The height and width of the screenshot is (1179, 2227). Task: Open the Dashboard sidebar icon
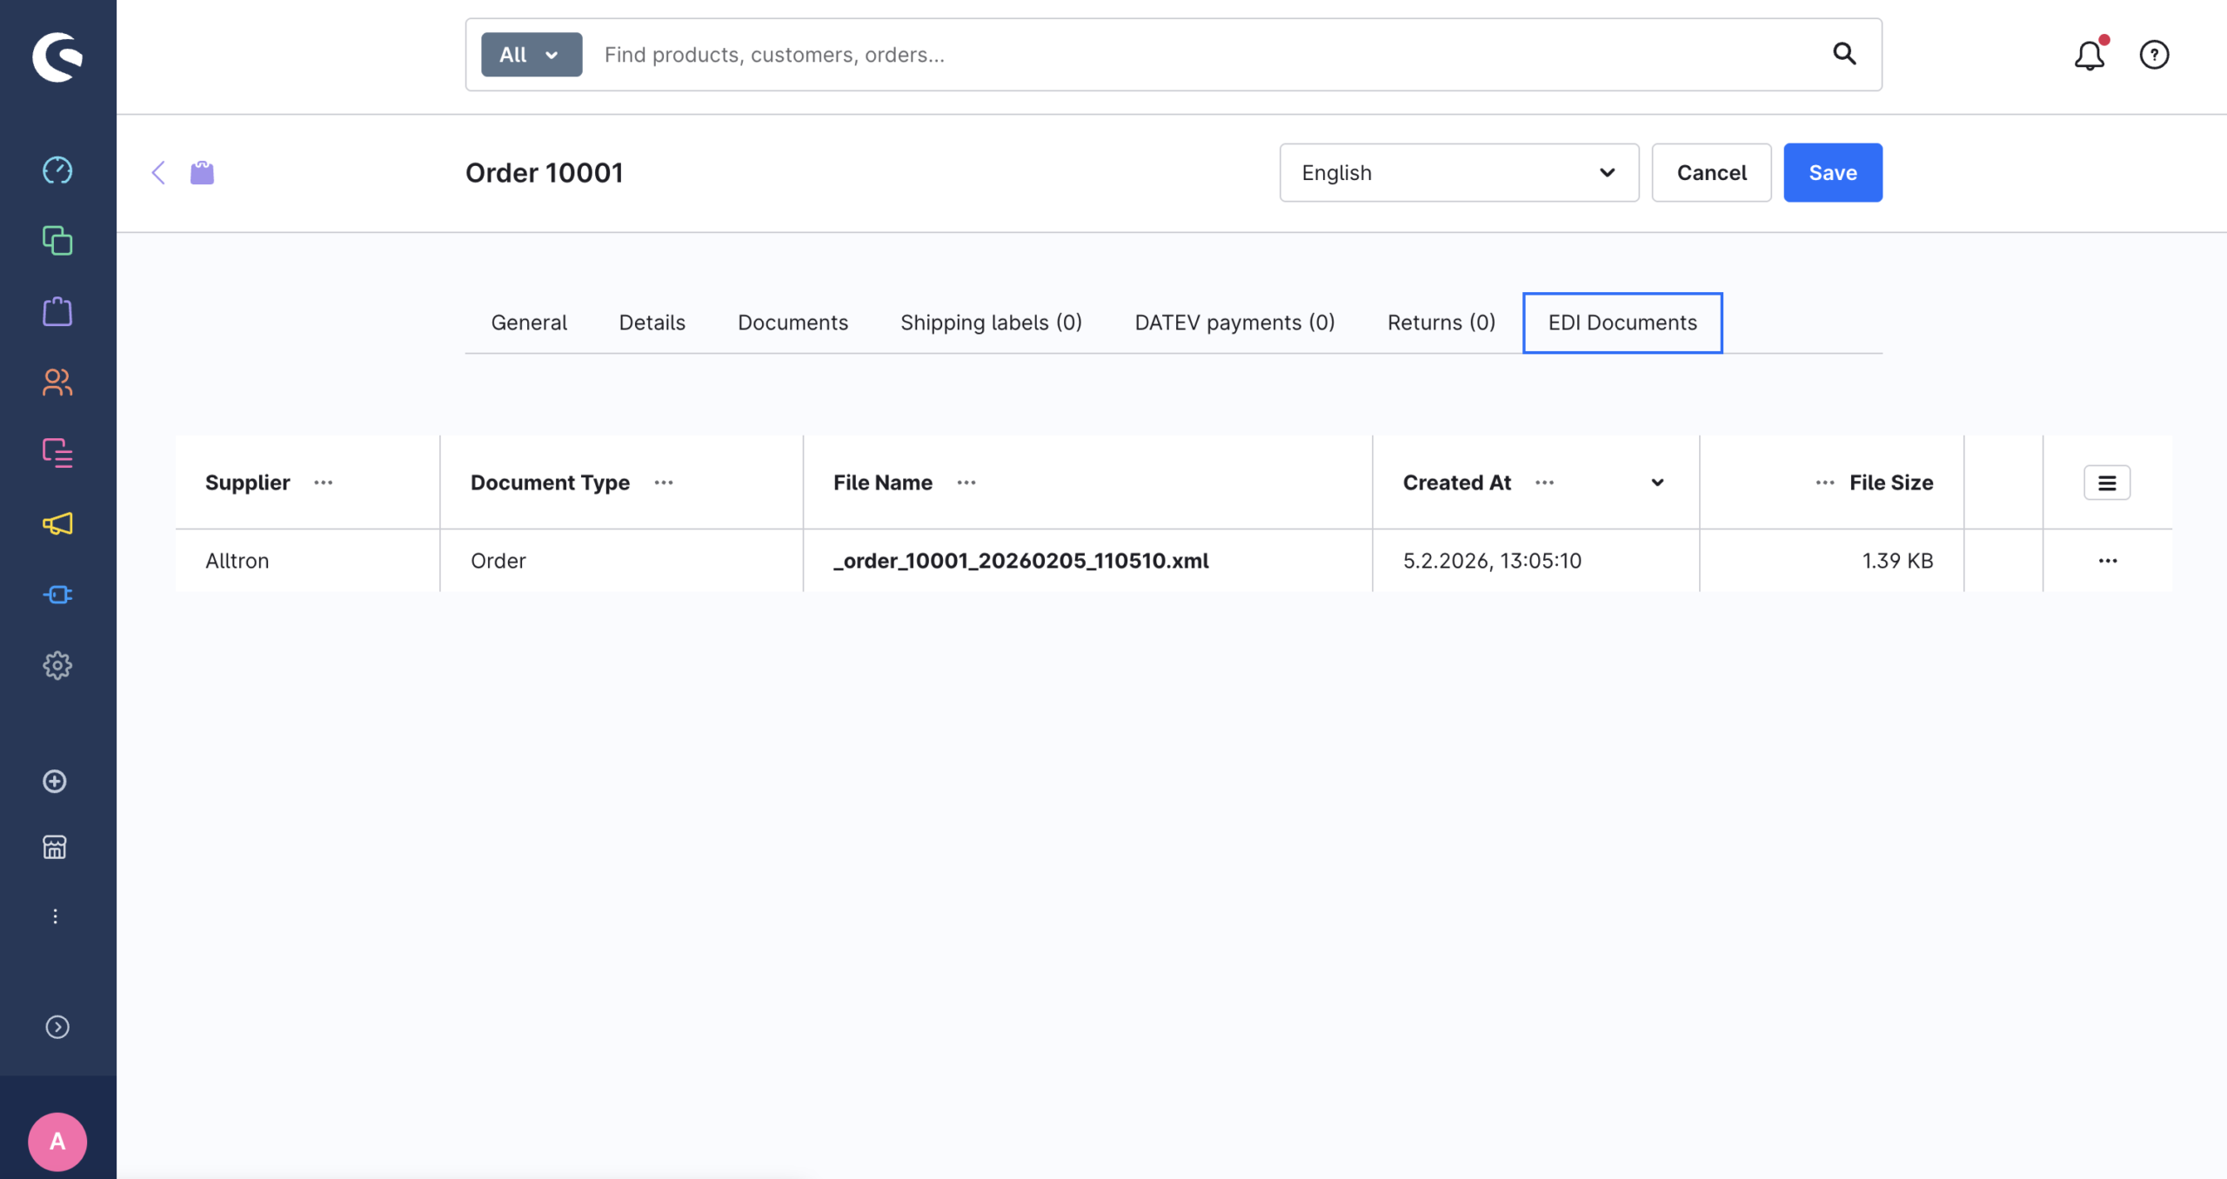tap(57, 170)
